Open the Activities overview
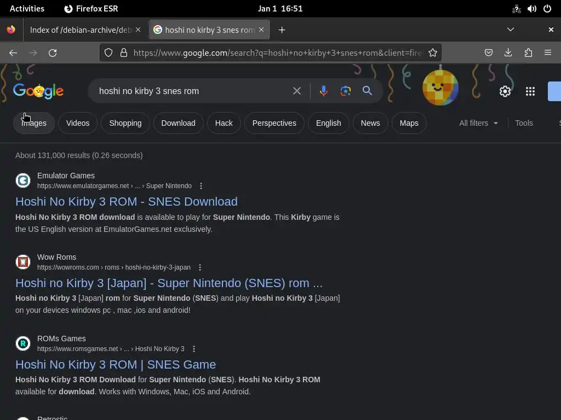 (x=27, y=9)
